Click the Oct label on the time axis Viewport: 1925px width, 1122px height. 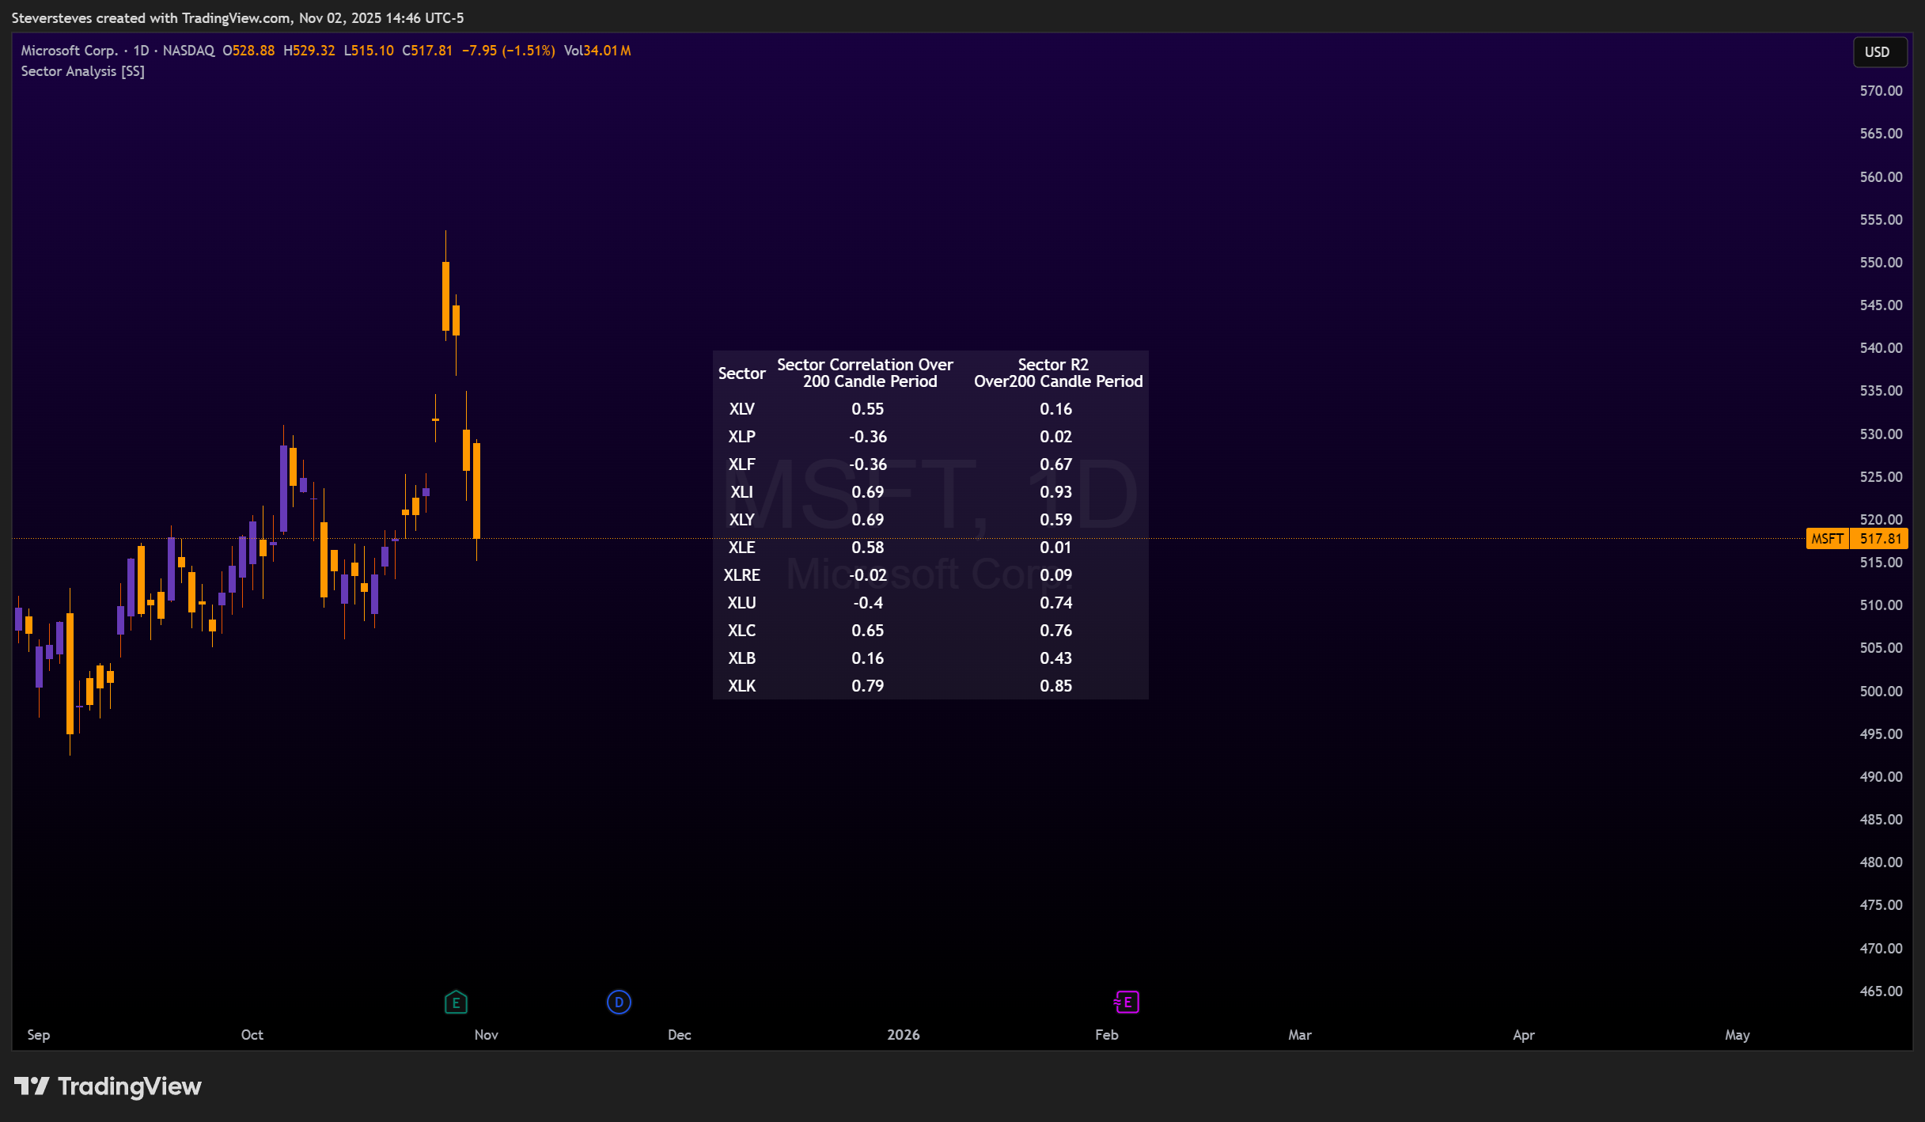pos(252,1035)
